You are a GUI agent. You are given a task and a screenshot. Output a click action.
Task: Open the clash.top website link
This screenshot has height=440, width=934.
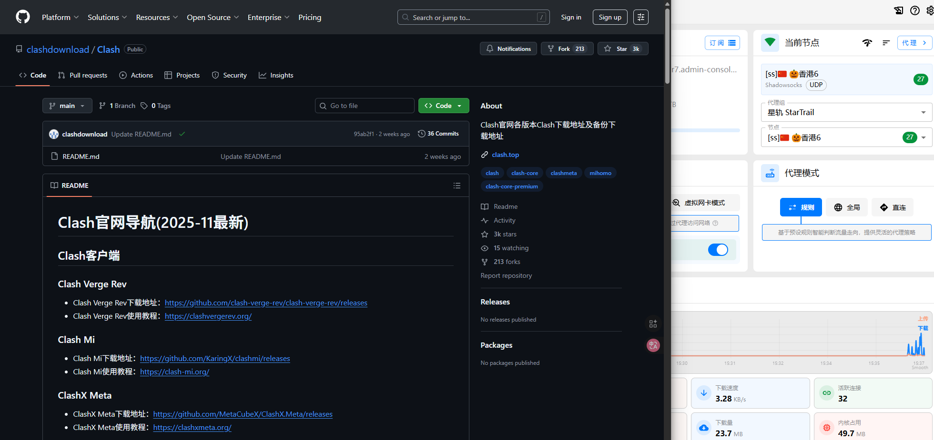505,155
